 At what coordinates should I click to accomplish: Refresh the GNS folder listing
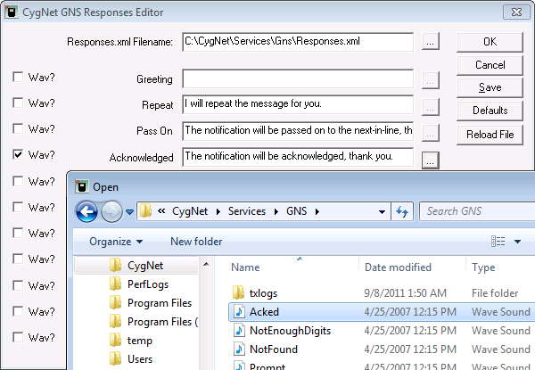pos(402,211)
